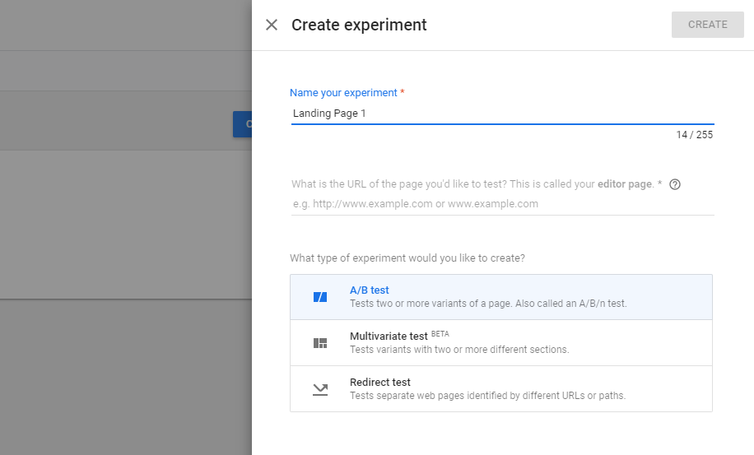Click the Redirect test arrow icon
This screenshot has height=455, width=754.
pos(320,389)
